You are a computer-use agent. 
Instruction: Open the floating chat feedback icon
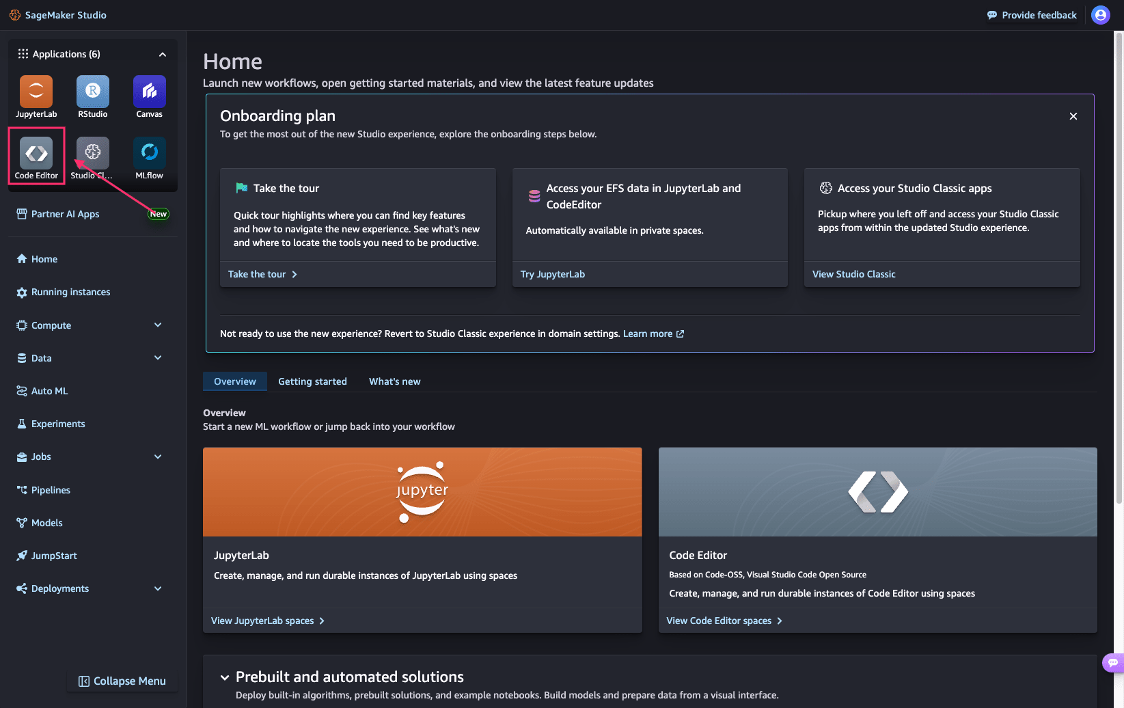pos(1113,662)
